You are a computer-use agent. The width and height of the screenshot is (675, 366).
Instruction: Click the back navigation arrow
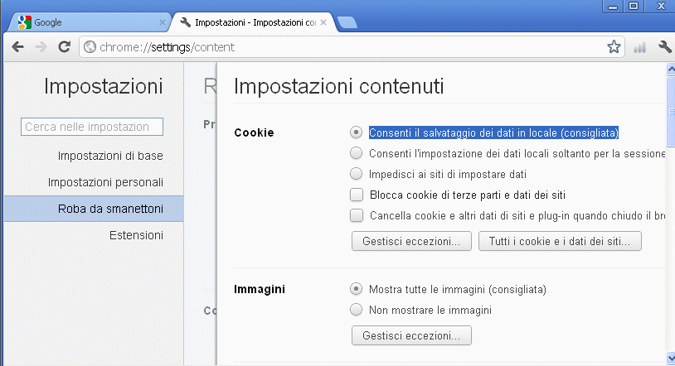pyautogui.click(x=17, y=47)
